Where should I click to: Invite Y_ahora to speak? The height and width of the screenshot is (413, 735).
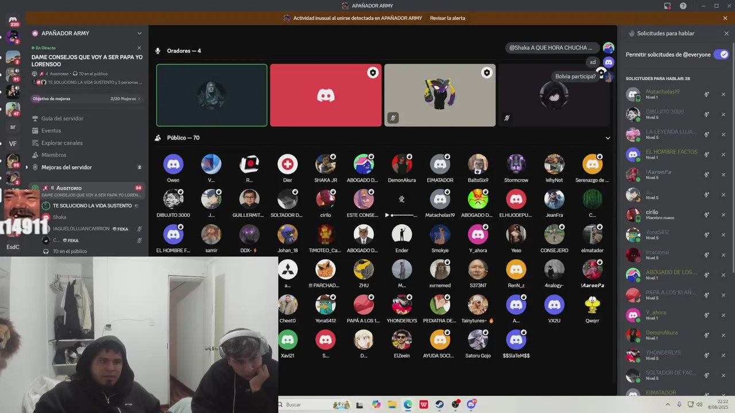707,315
